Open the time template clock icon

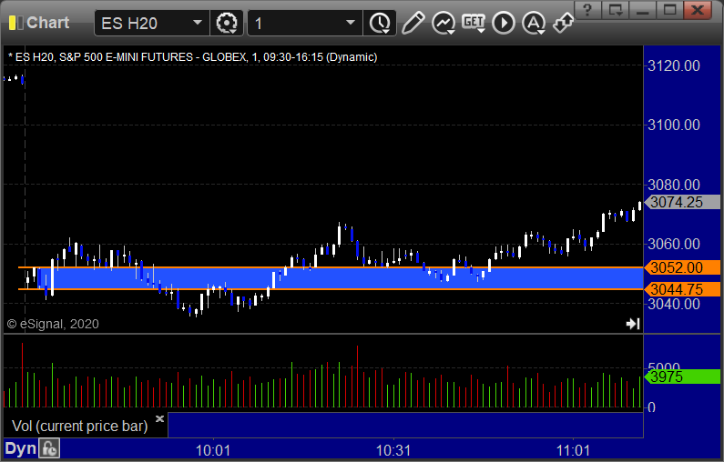tap(380, 23)
